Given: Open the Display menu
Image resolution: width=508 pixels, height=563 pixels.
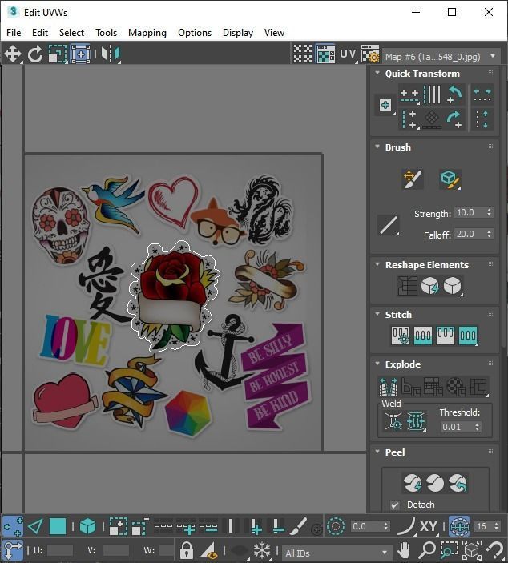Looking at the screenshot, I should (238, 33).
